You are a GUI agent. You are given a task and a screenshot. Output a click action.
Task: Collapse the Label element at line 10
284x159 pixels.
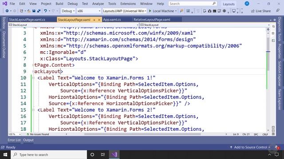coord(33,78)
